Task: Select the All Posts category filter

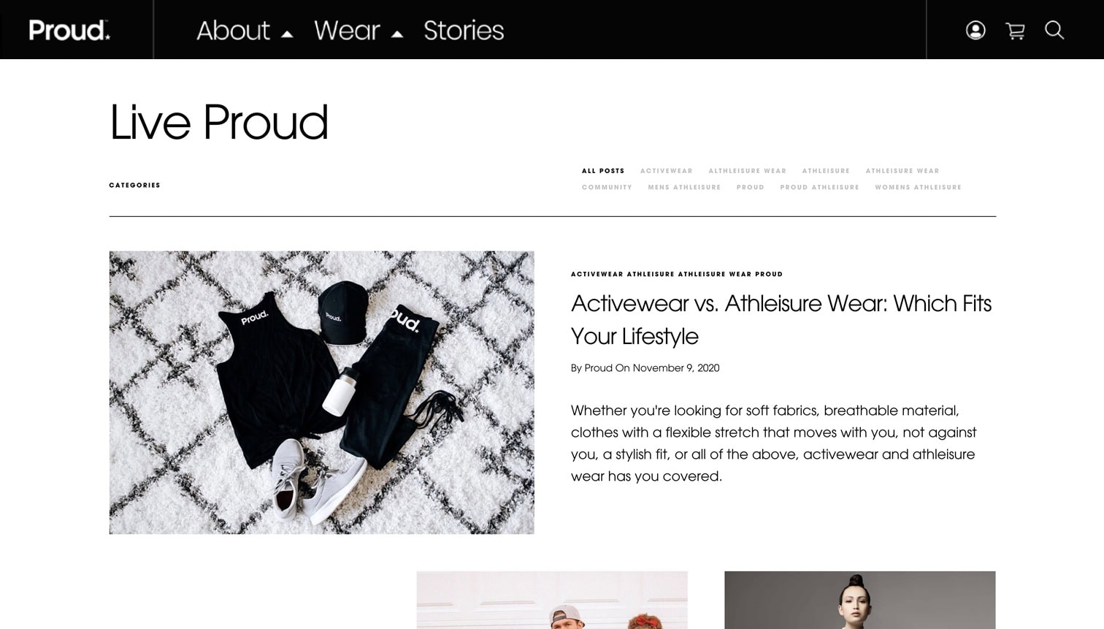Action: coord(603,171)
